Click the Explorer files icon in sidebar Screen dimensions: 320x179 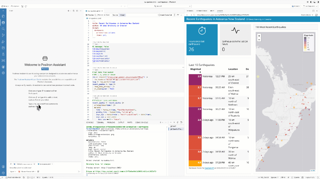pos(3,16)
